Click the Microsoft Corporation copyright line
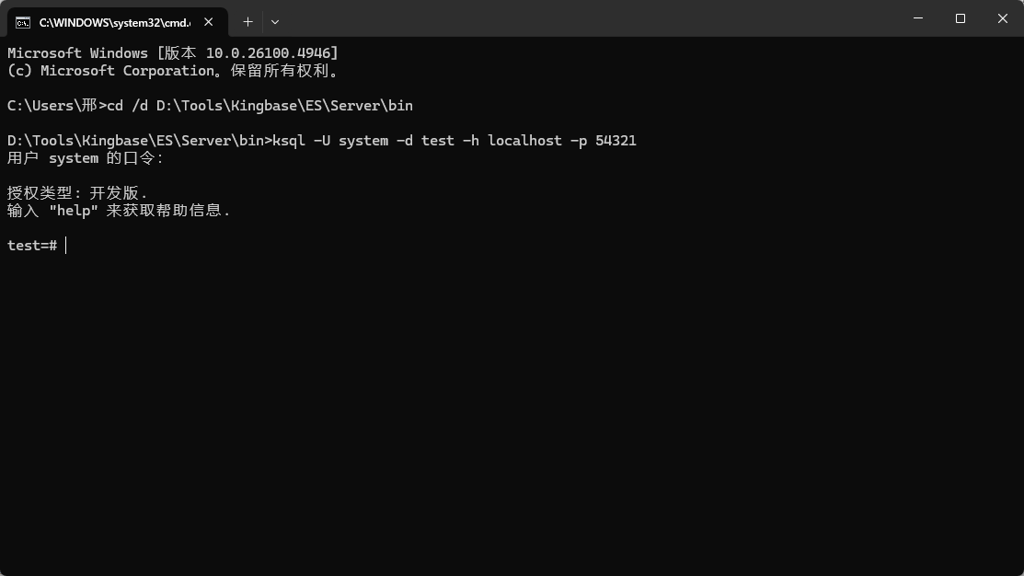 tap(175, 71)
